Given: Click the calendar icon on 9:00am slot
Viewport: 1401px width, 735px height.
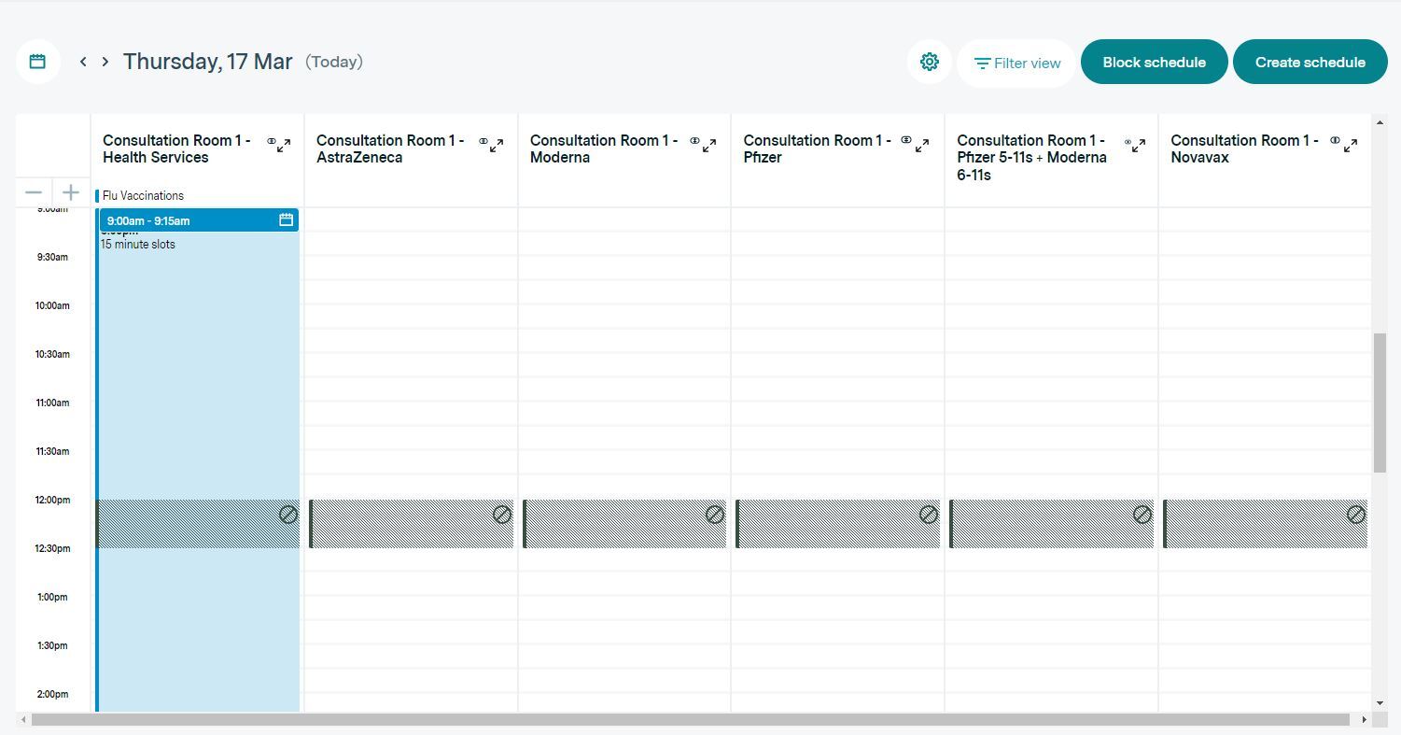Looking at the screenshot, I should 287,220.
